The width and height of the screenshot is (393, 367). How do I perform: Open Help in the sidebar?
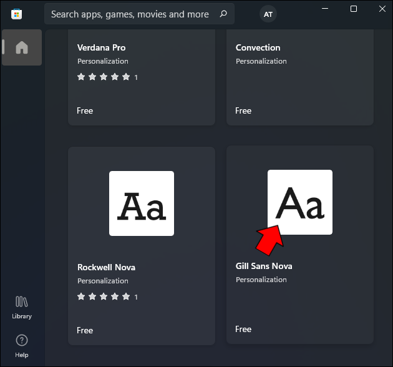click(x=22, y=345)
